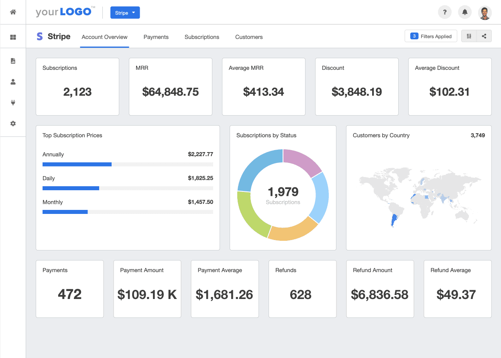The width and height of the screenshot is (501, 358).
Task: Open help with the question mark icon
Action: [x=444, y=12]
